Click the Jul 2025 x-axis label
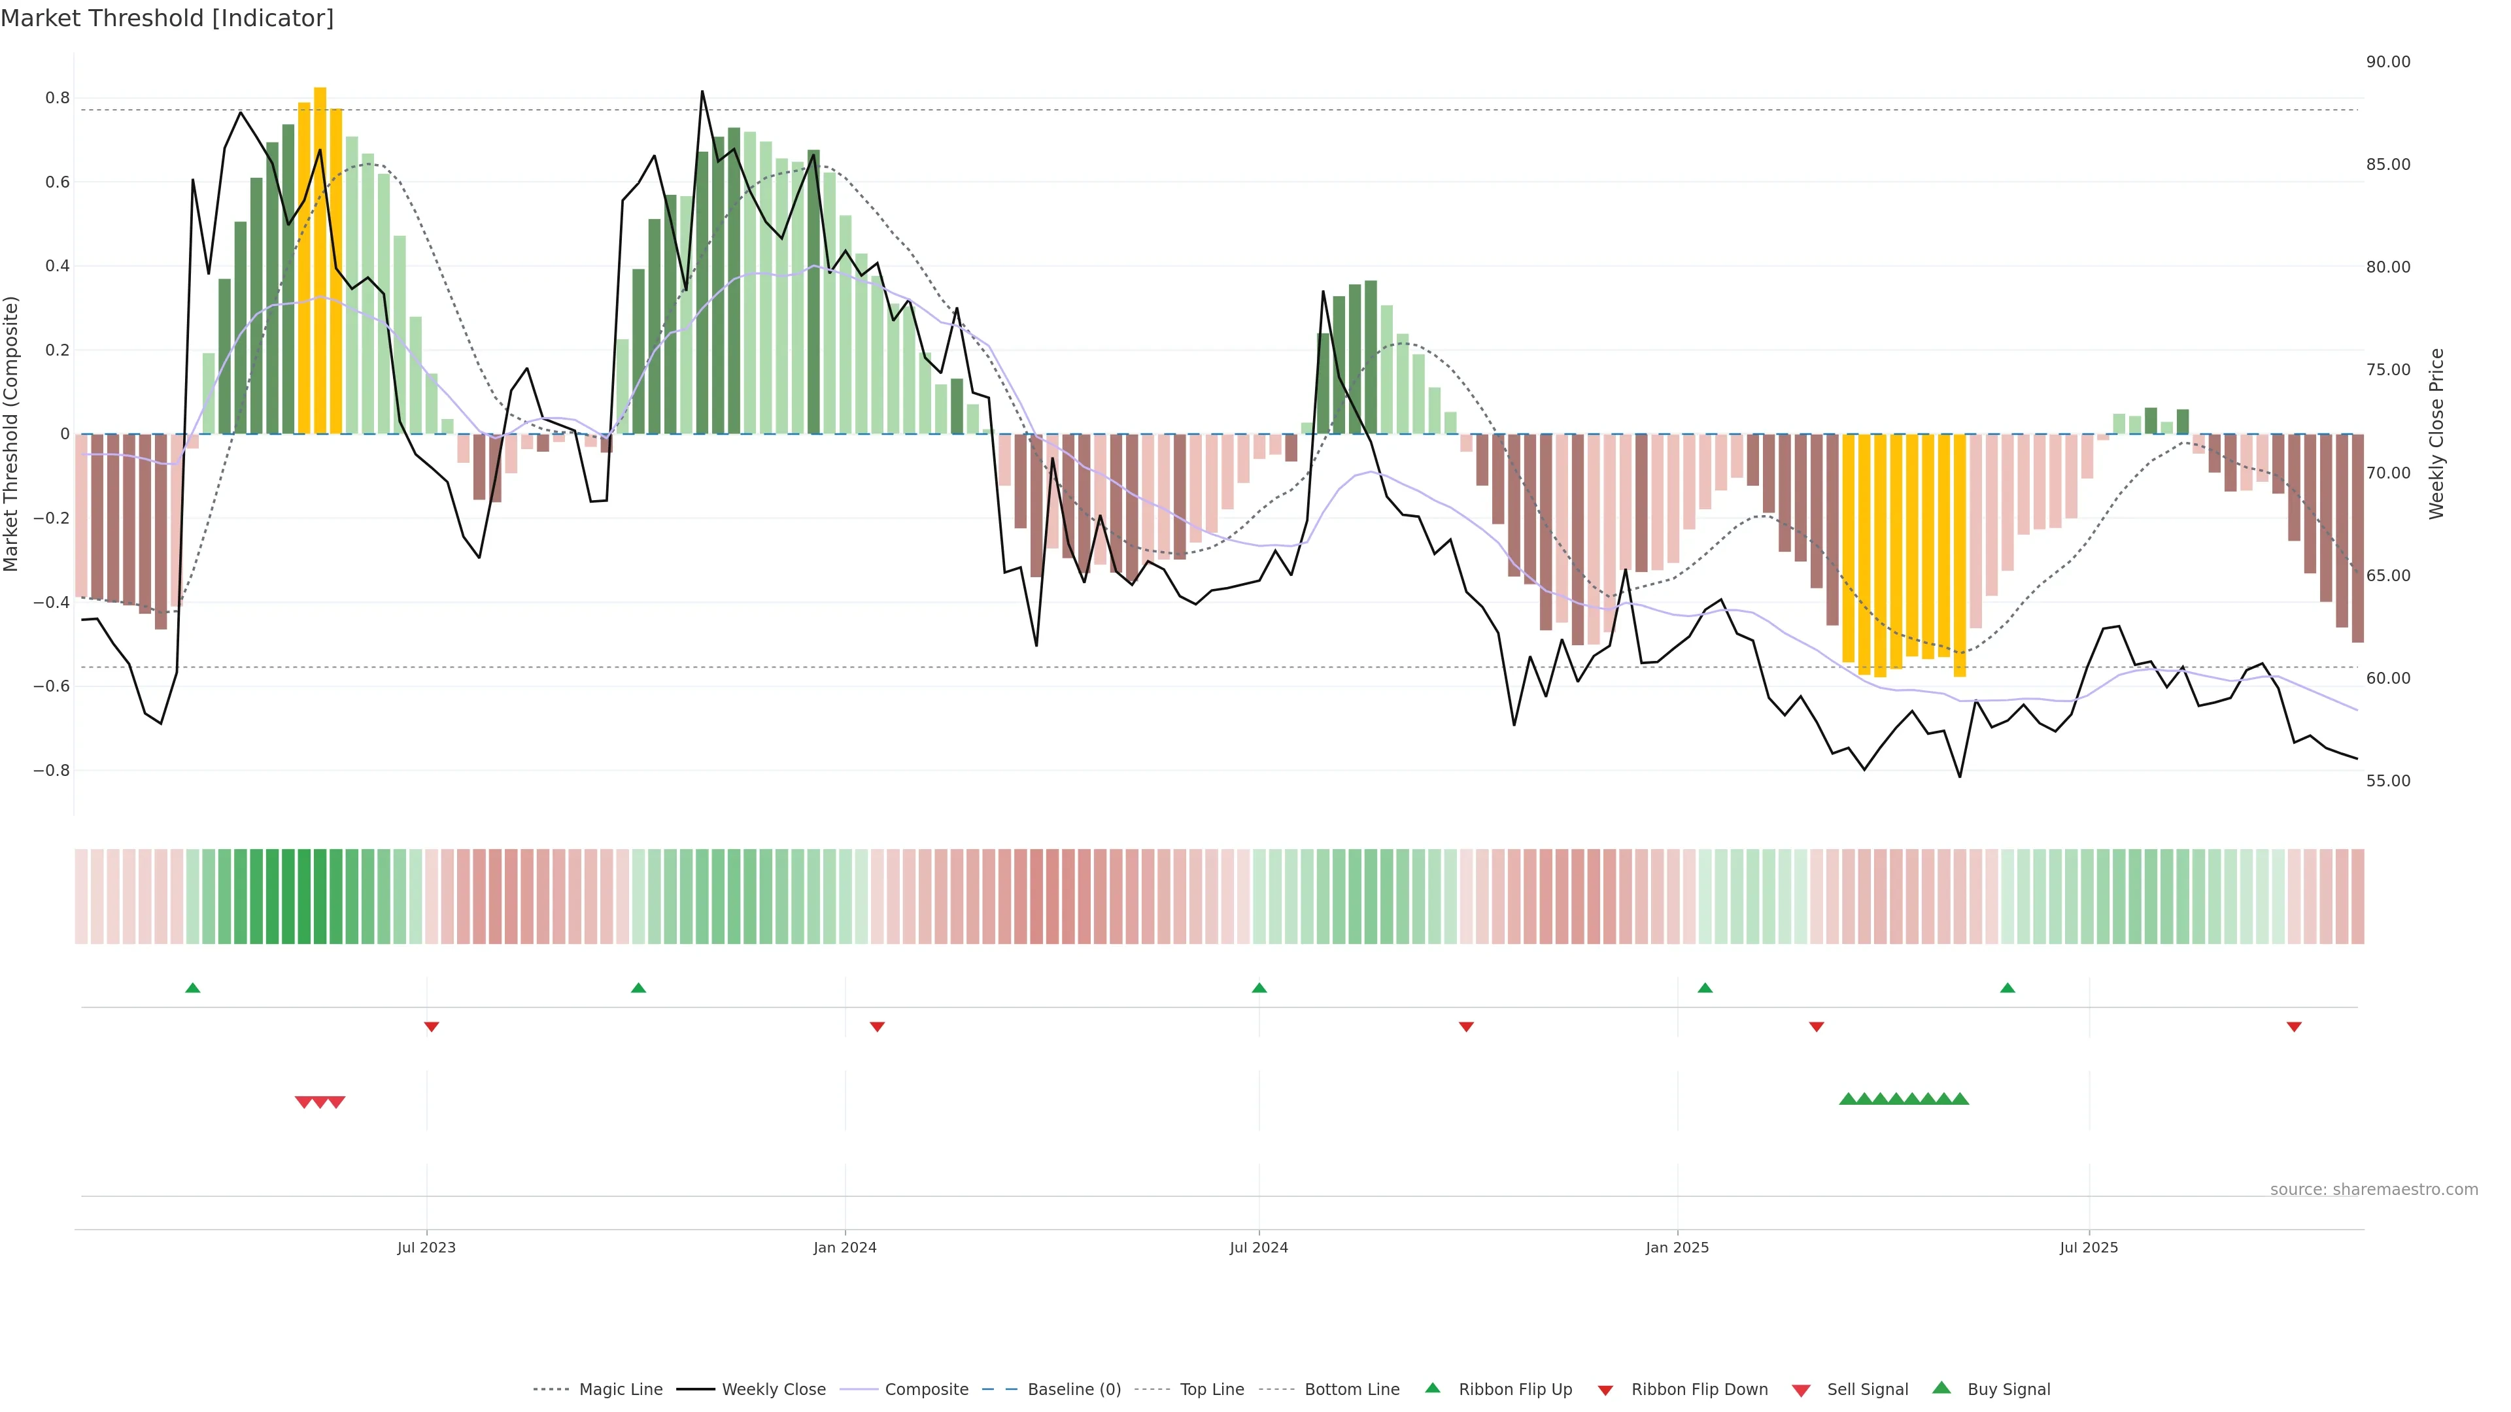Image resolution: width=2511 pixels, height=1412 pixels. click(x=2088, y=1247)
